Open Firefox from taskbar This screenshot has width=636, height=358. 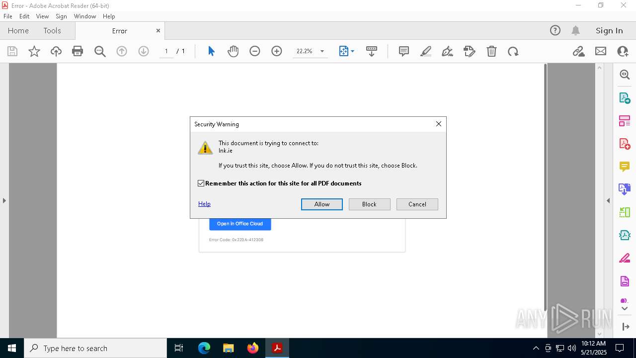[252, 348]
